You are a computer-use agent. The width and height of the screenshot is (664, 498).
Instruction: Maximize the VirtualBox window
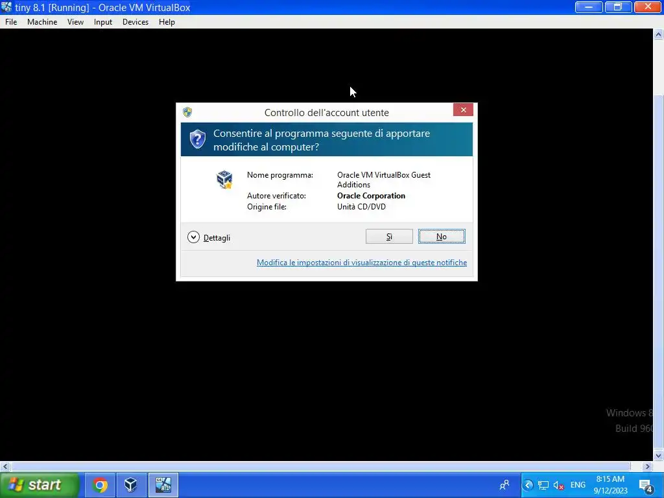coord(618,7)
